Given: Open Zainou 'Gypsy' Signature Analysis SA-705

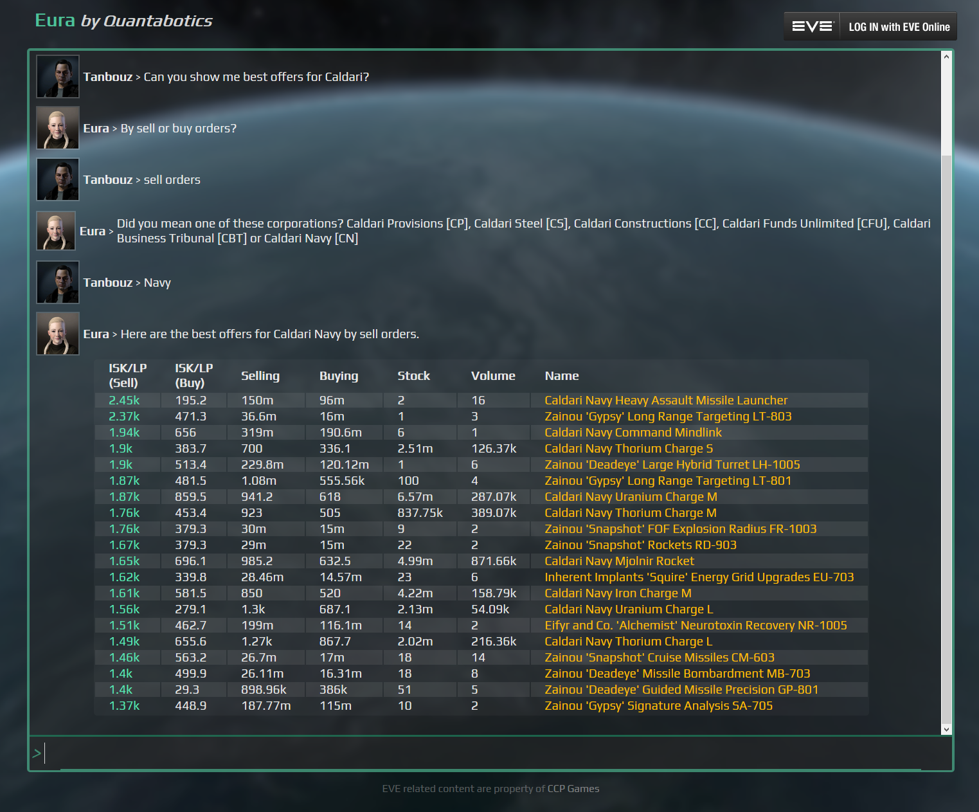Looking at the screenshot, I should point(659,705).
